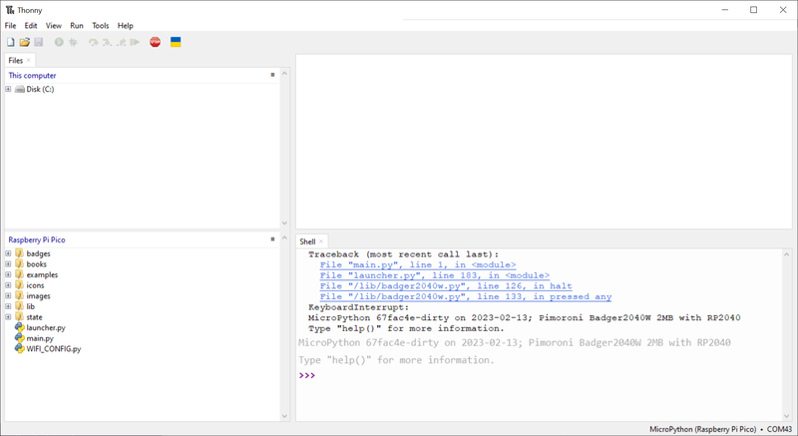Click MicroPython (Raspberry Pi Pico) interpreter status
The width and height of the screenshot is (798, 436).
702,428
